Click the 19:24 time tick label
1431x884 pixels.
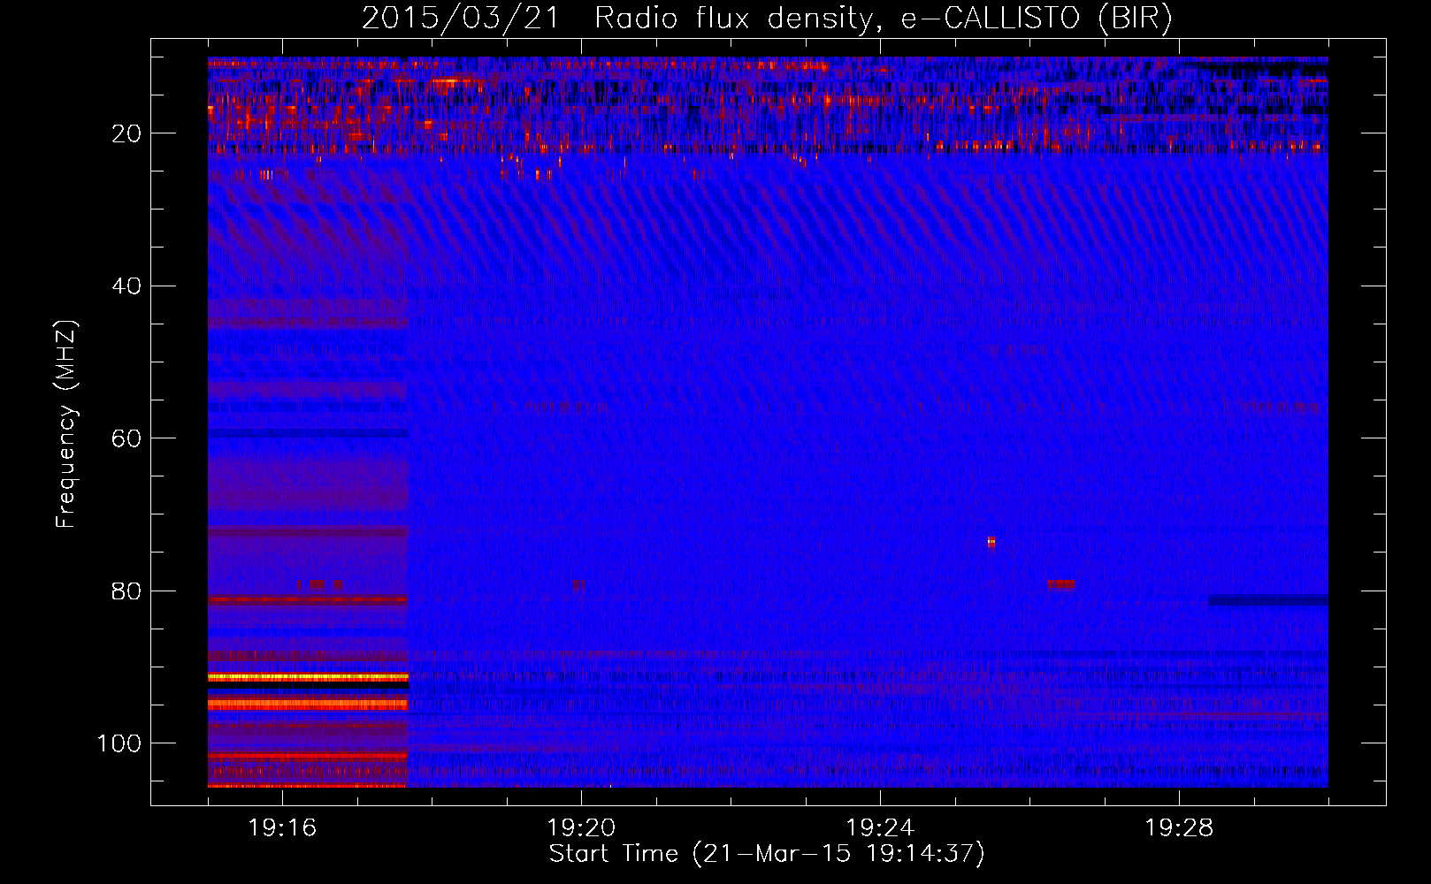pos(880,828)
